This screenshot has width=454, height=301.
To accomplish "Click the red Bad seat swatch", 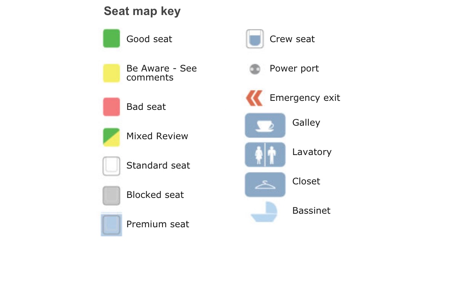I will (x=112, y=107).
